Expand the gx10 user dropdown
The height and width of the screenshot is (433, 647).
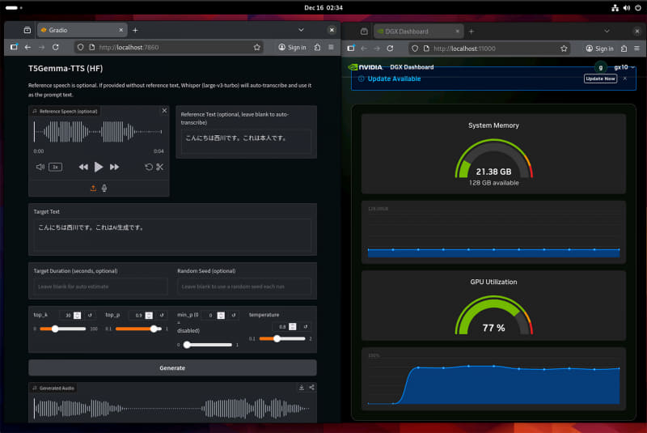[624, 67]
